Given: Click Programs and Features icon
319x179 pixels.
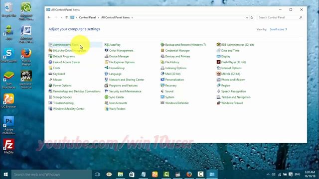Looking at the screenshot, I should click(106, 86).
